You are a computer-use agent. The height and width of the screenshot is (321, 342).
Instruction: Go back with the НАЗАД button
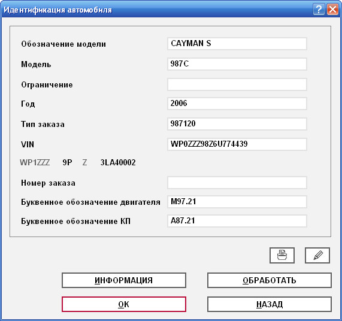coord(270,304)
